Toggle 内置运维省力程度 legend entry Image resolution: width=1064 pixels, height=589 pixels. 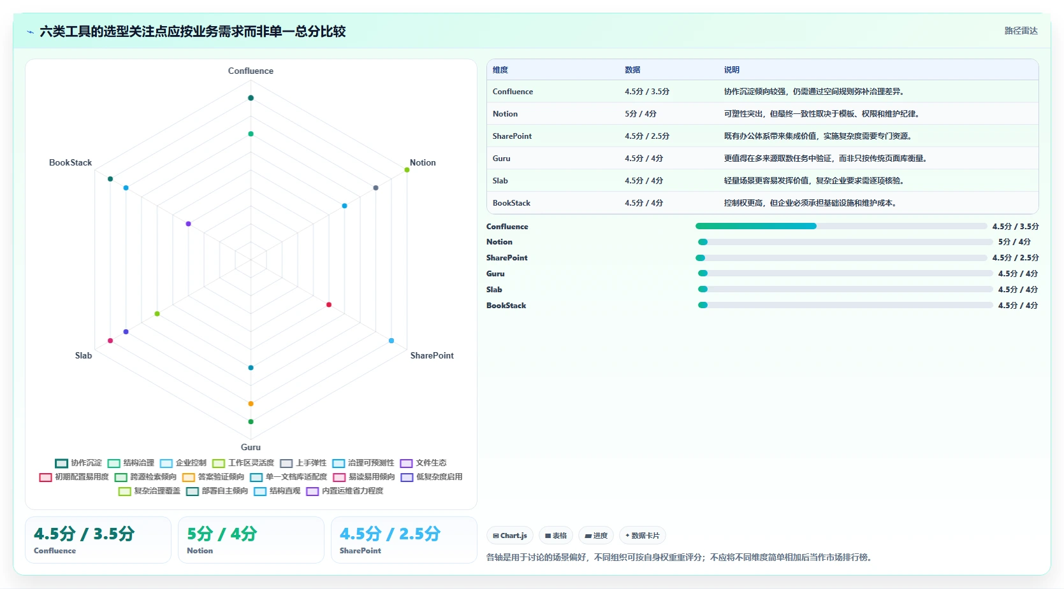pos(345,491)
